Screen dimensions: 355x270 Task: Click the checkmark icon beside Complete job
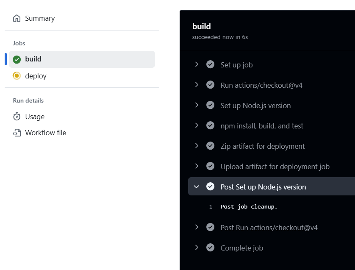(x=210, y=248)
